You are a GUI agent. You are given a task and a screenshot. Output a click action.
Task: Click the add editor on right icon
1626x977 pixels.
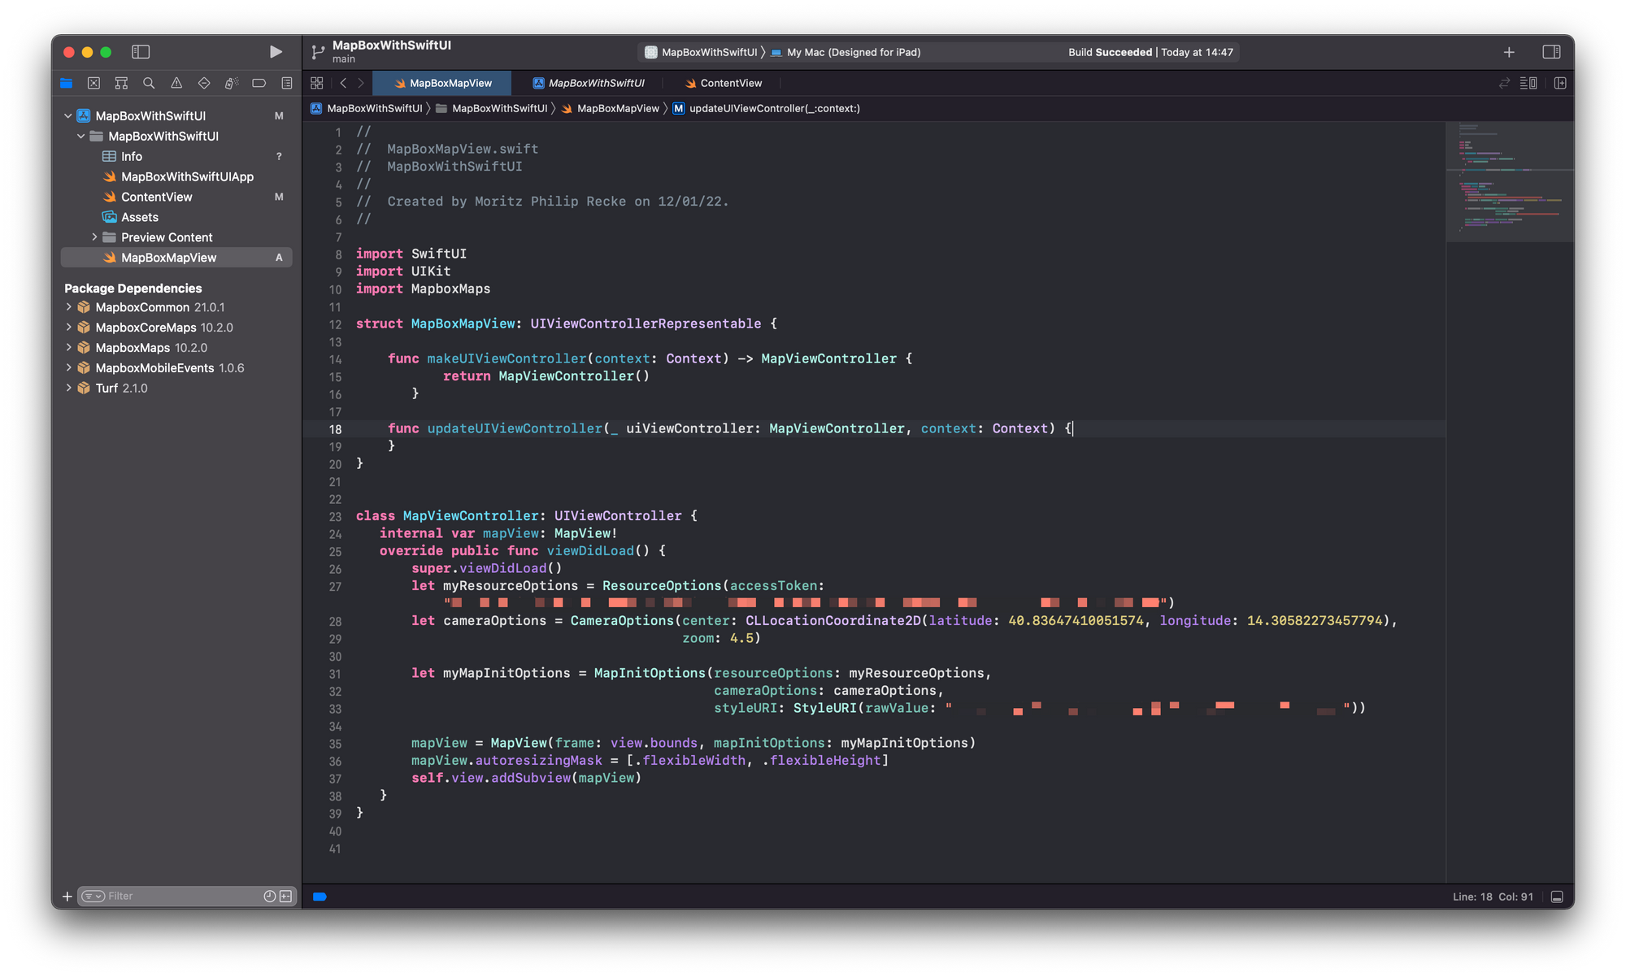(x=1559, y=83)
